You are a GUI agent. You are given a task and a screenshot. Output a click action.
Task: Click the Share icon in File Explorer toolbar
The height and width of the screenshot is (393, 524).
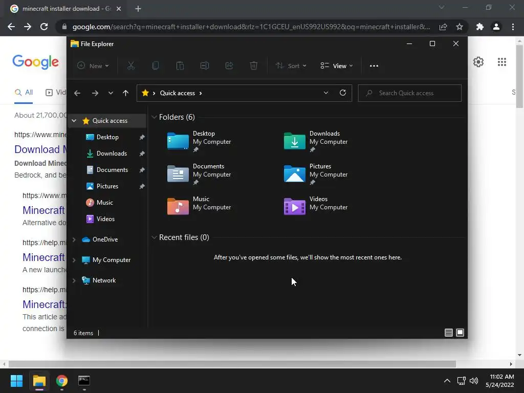click(229, 66)
